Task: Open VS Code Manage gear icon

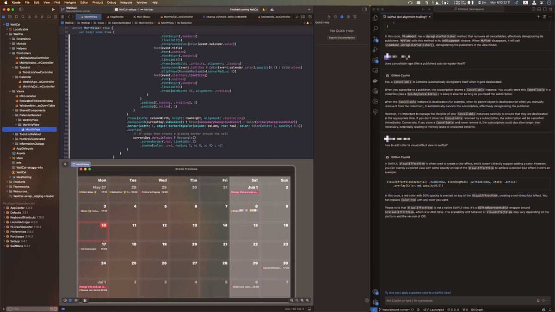Action: click(376, 302)
